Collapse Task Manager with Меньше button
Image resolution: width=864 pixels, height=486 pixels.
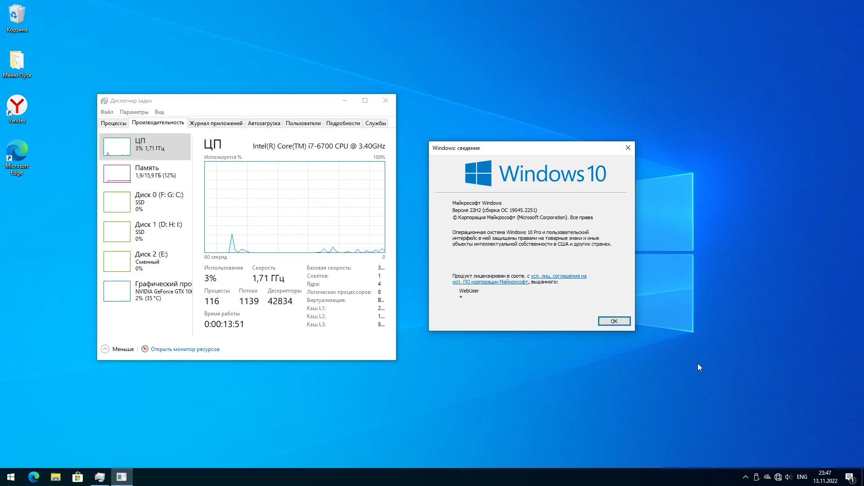pos(117,349)
